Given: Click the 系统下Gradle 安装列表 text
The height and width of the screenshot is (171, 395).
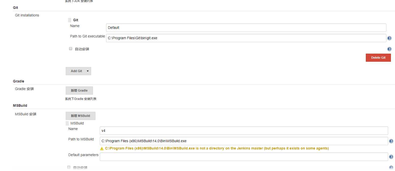Looking at the screenshot, I should [81, 99].
